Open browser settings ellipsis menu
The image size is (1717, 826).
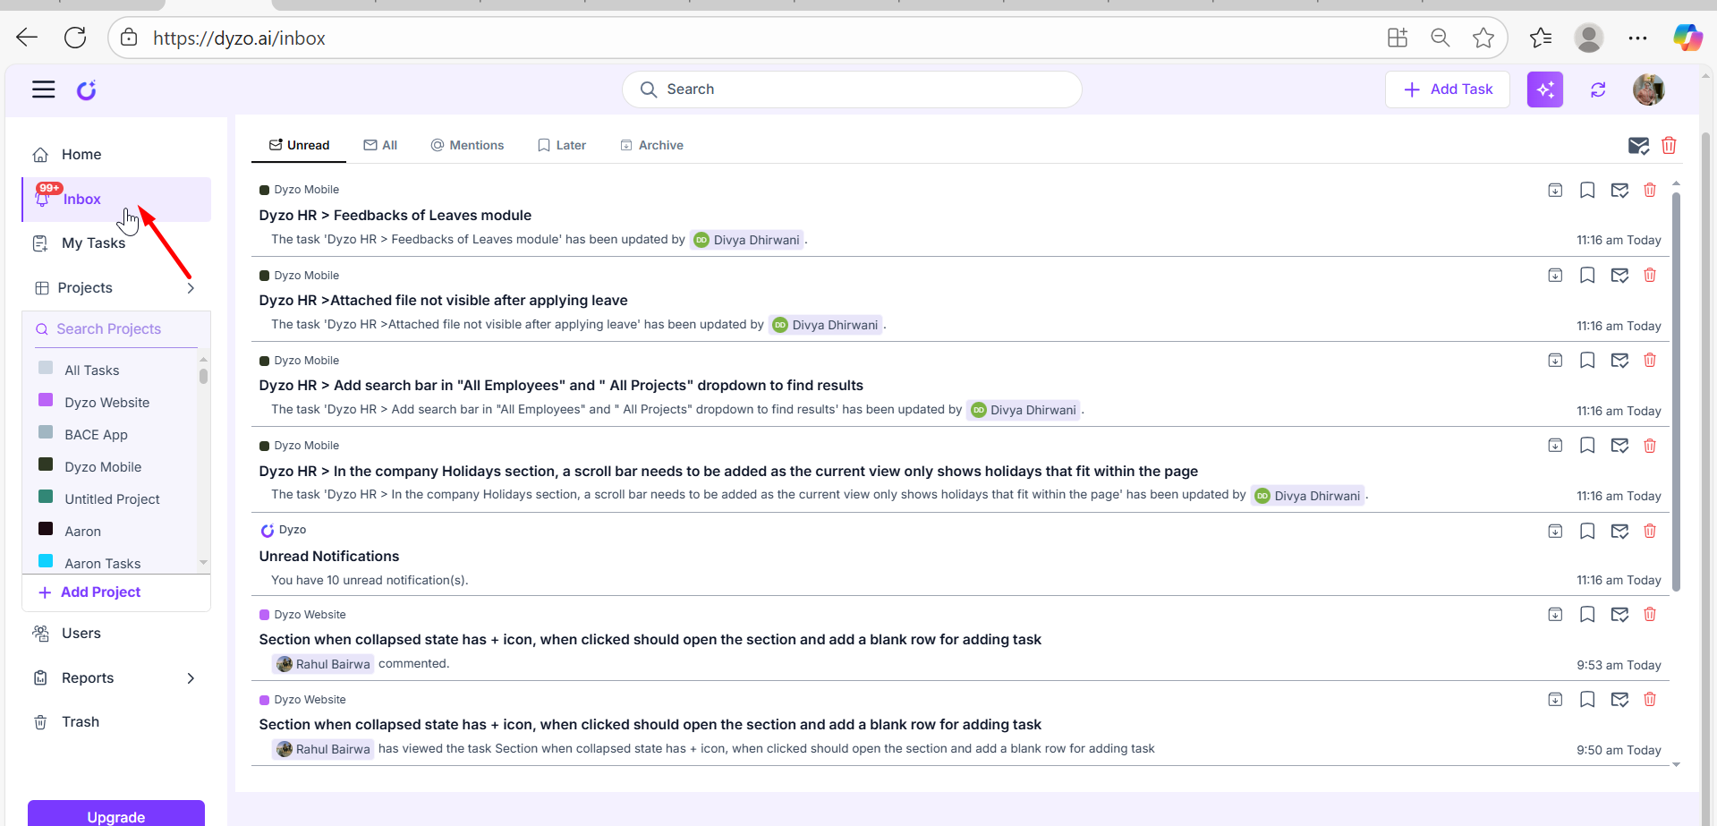click(x=1637, y=38)
